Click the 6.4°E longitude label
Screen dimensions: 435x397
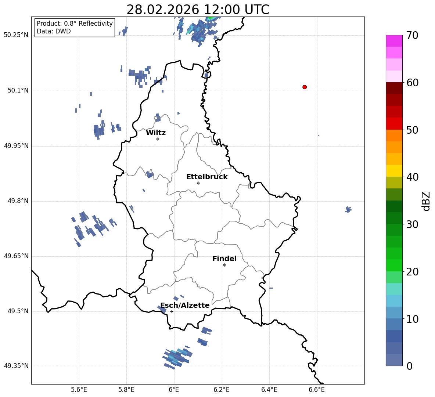(x=269, y=390)
